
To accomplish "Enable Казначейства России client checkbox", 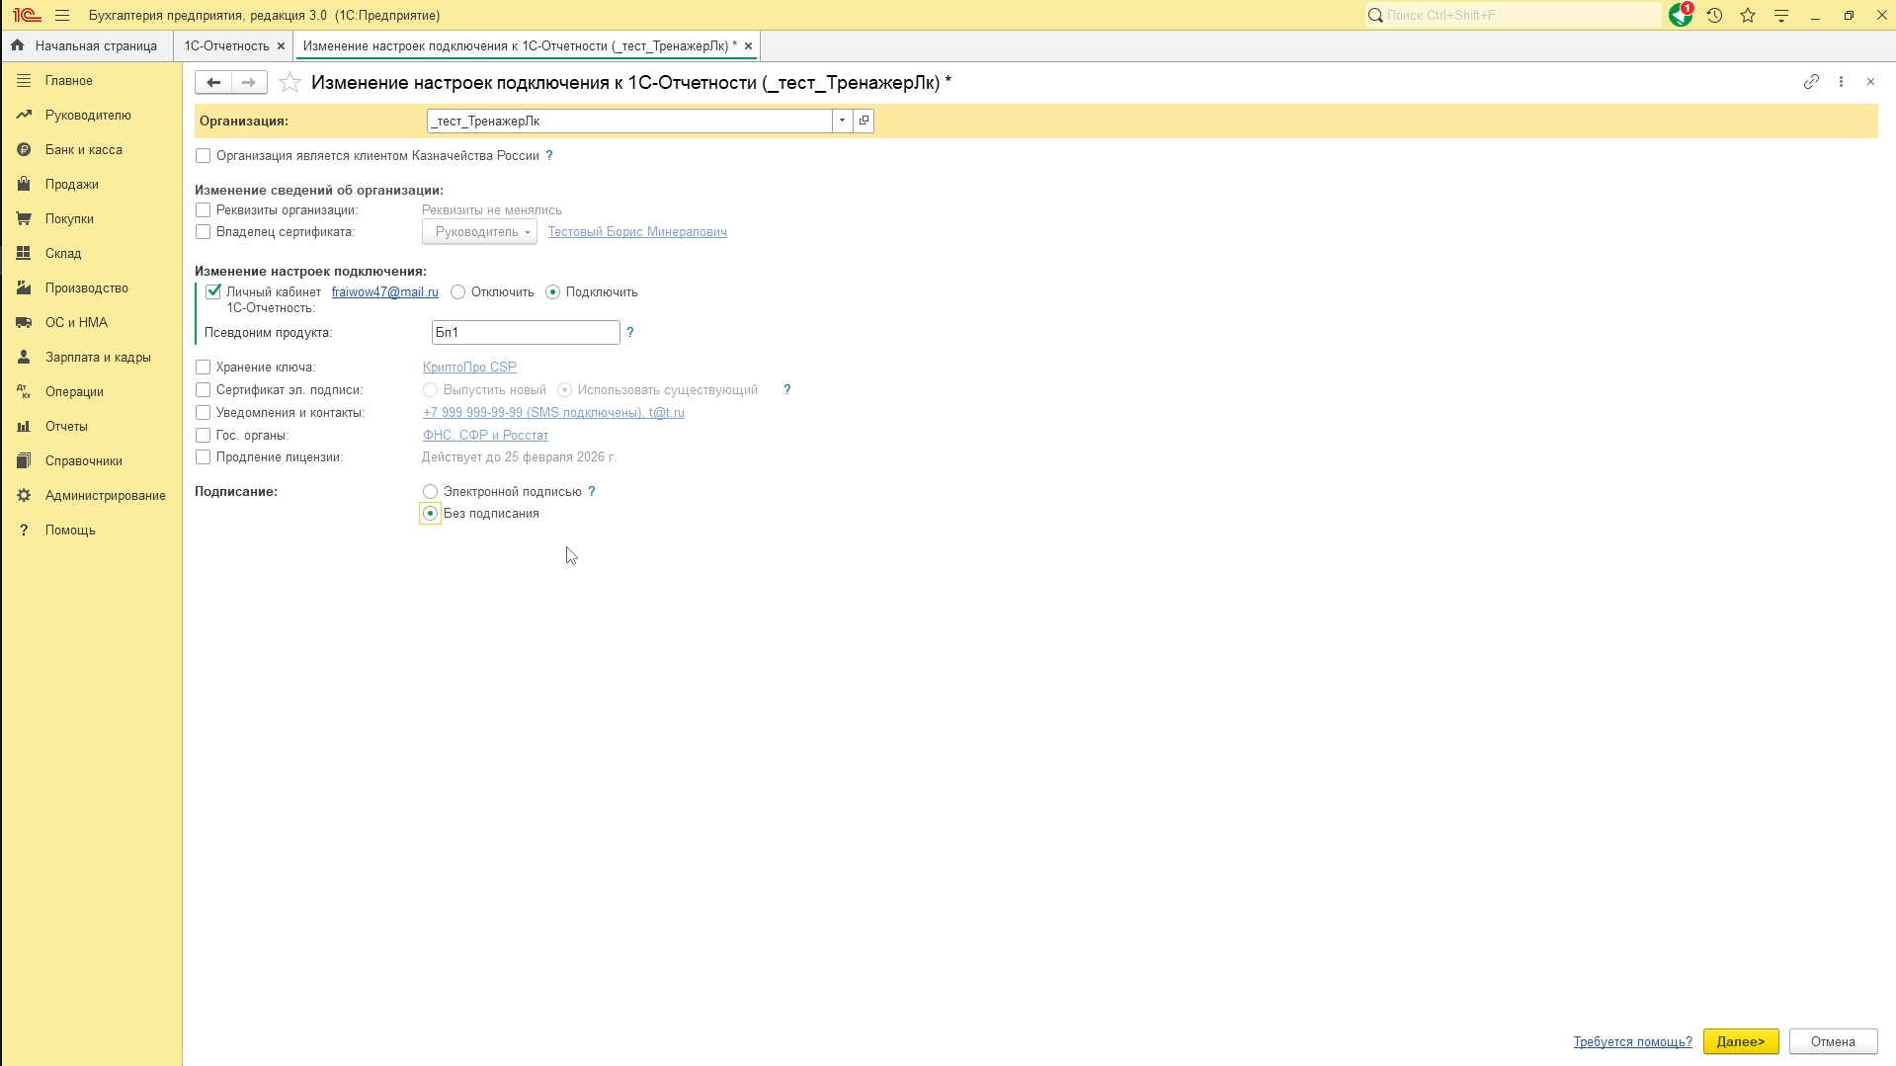I will [x=203, y=156].
